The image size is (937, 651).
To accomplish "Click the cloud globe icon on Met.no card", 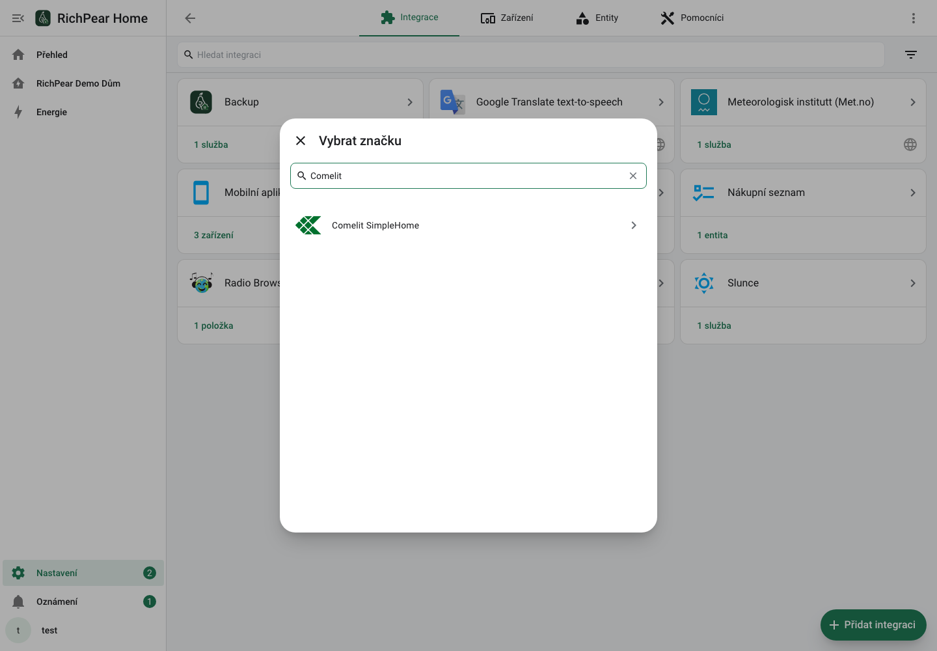I will click(910, 145).
